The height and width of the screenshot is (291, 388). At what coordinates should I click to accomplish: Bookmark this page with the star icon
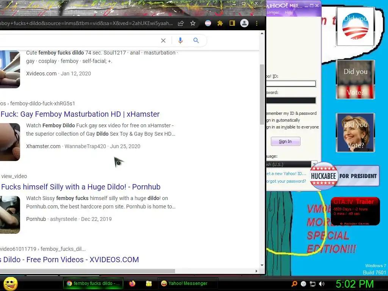pyautogui.click(x=193, y=23)
